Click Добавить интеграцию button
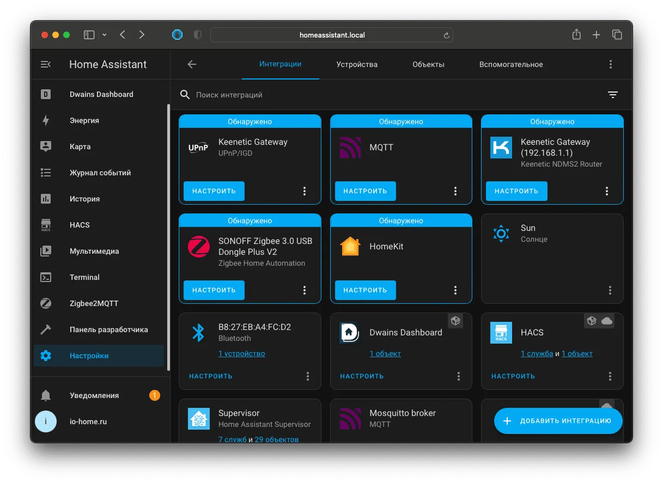663x483 pixels. [x=558, y=421]
